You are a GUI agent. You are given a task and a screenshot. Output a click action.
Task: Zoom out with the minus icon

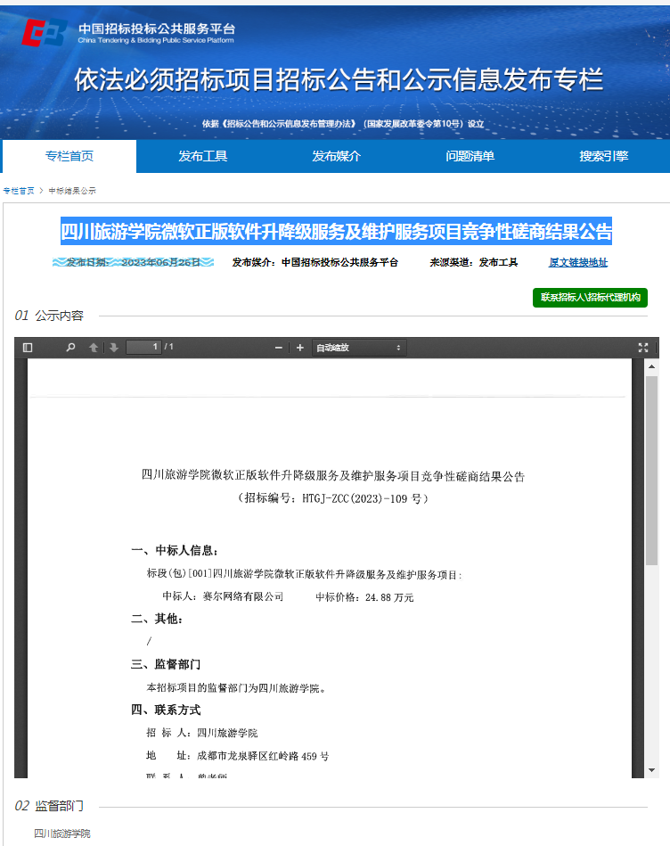279,348
